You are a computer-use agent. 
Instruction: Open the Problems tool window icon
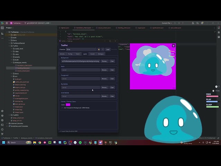pos(2,129)
